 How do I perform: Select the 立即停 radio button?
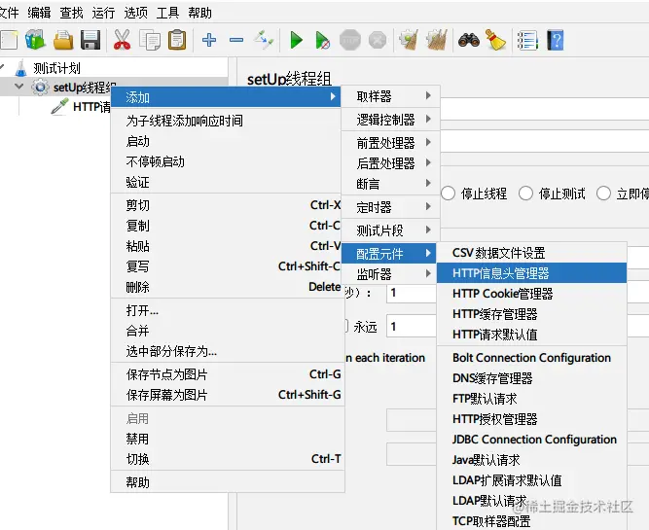(603, 194)
